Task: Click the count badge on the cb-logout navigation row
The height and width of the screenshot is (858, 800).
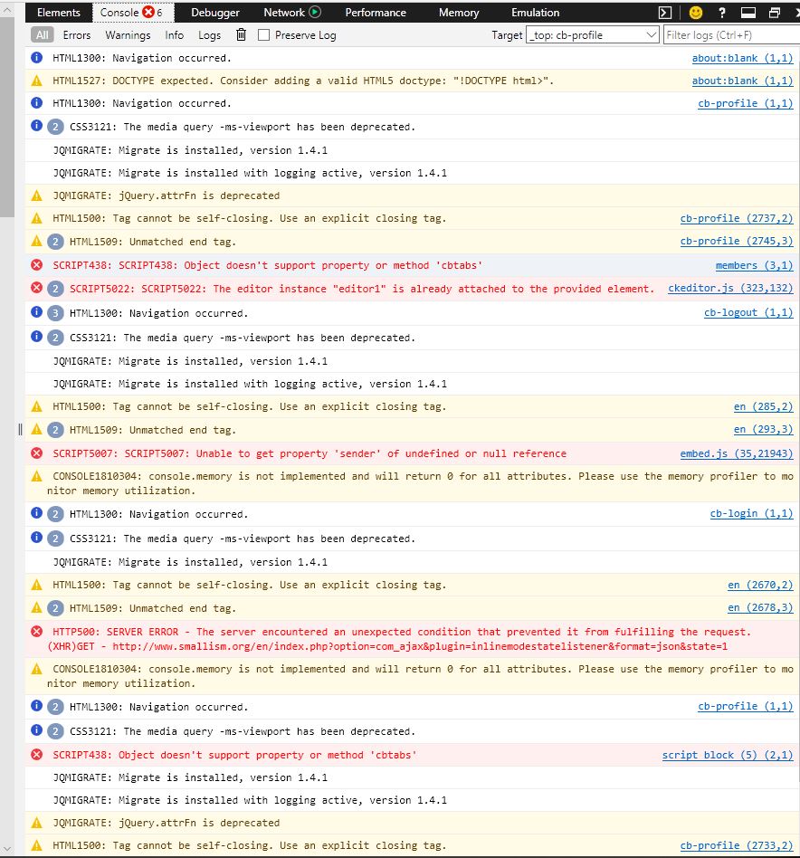Action: (55, 313)
